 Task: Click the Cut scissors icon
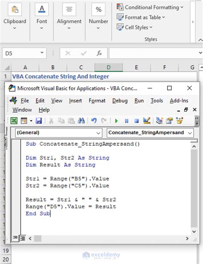[51, 121]
